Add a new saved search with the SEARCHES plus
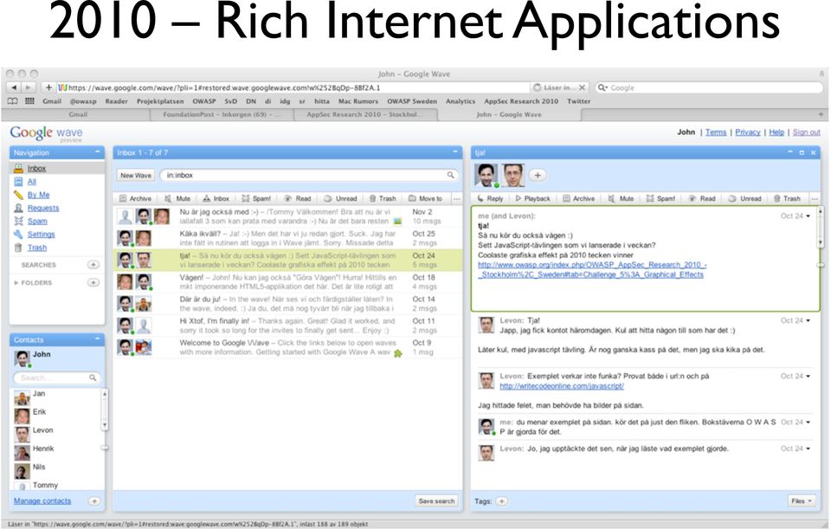831x529 pixels. 93,265
